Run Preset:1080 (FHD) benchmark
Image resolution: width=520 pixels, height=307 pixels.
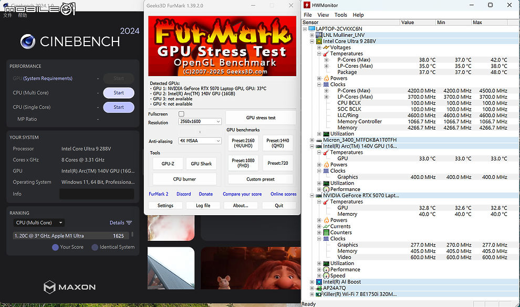click(x=243, y=163)
